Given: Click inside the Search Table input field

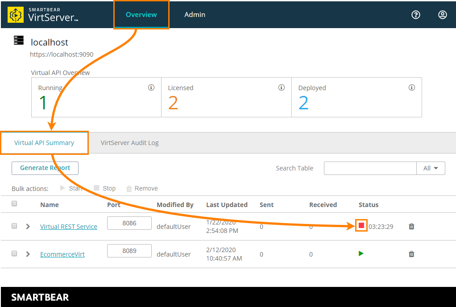Looking at the screenshot, I should click(370, 168).
